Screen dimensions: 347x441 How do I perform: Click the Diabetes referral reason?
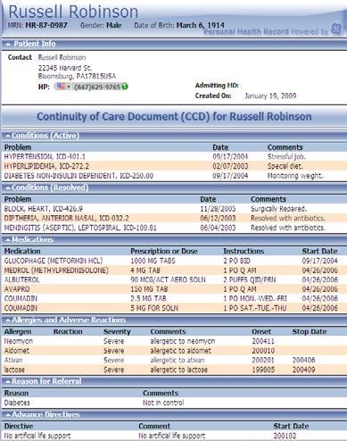pyautogui.click(x=17, y=403)
